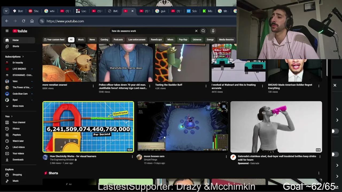Open the Code Blue Cam subscription

click(x=20, y=94)
